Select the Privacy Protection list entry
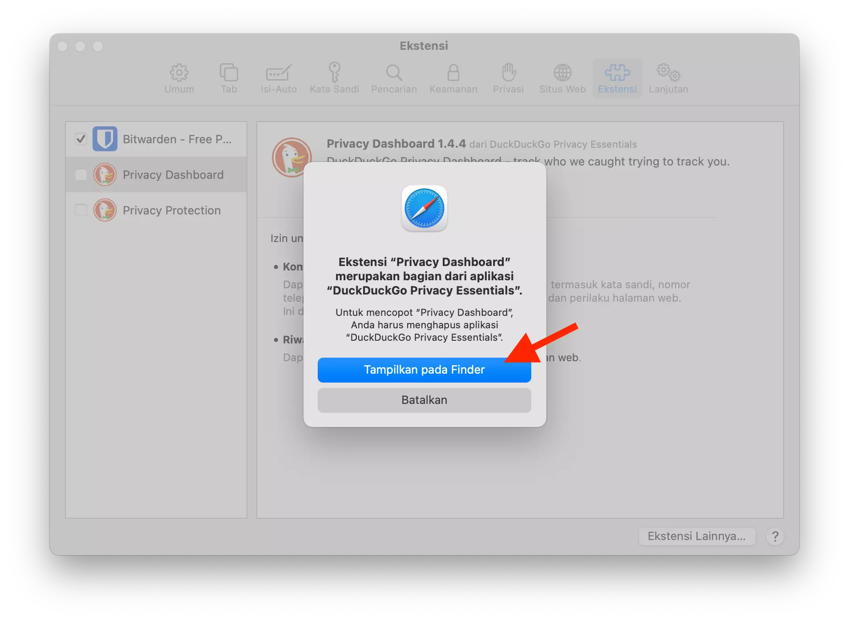Viewport: 849px width, 621px height. point(172,210)
